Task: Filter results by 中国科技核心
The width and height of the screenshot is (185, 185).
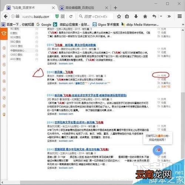Action: click(18, 51)
